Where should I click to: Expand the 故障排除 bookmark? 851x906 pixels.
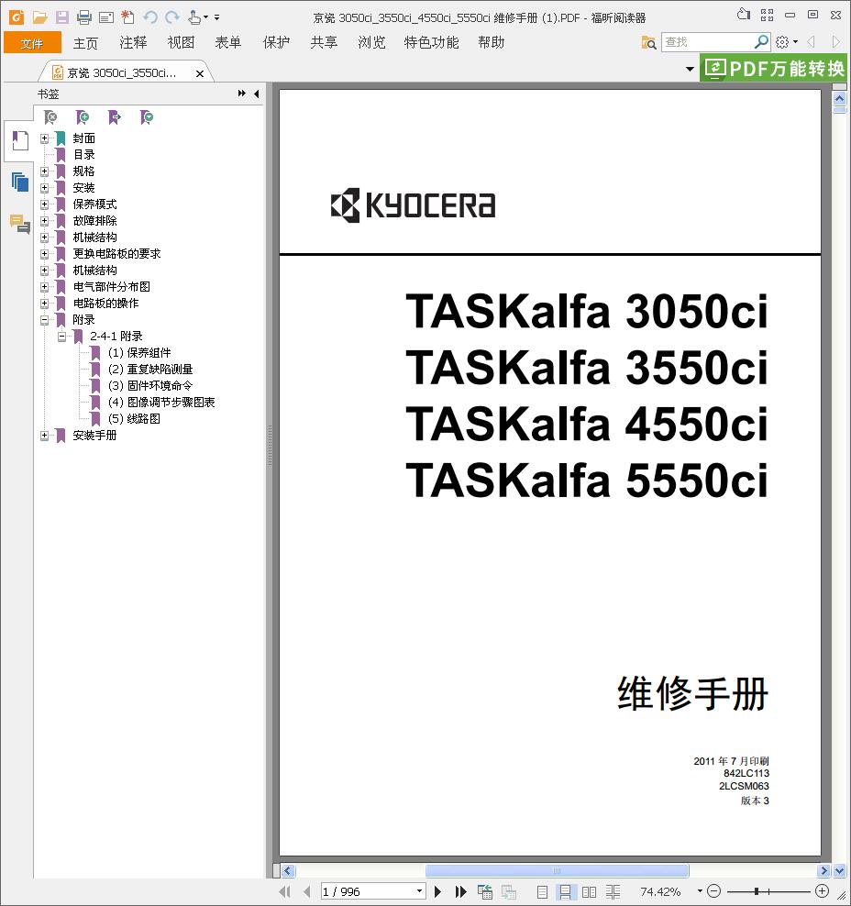coord(45,221)
